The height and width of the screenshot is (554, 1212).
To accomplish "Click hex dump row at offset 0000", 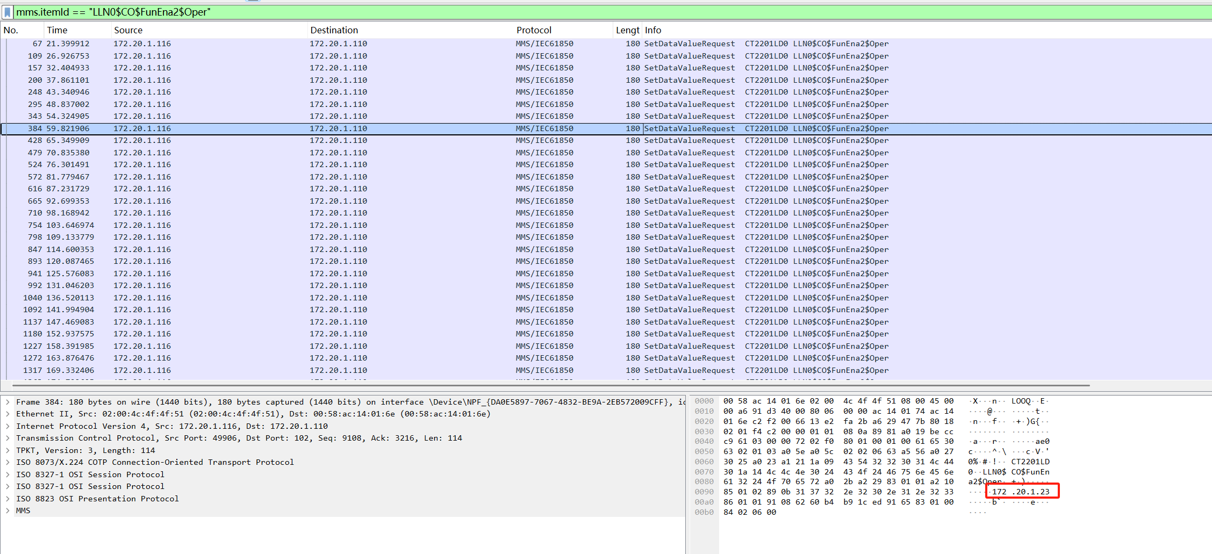I will coord(871,401).
